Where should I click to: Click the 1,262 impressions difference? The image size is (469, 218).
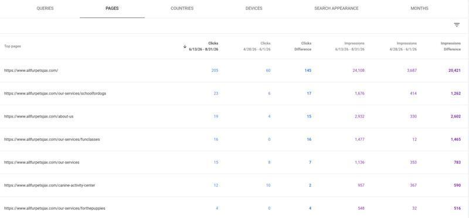(456, 94)
